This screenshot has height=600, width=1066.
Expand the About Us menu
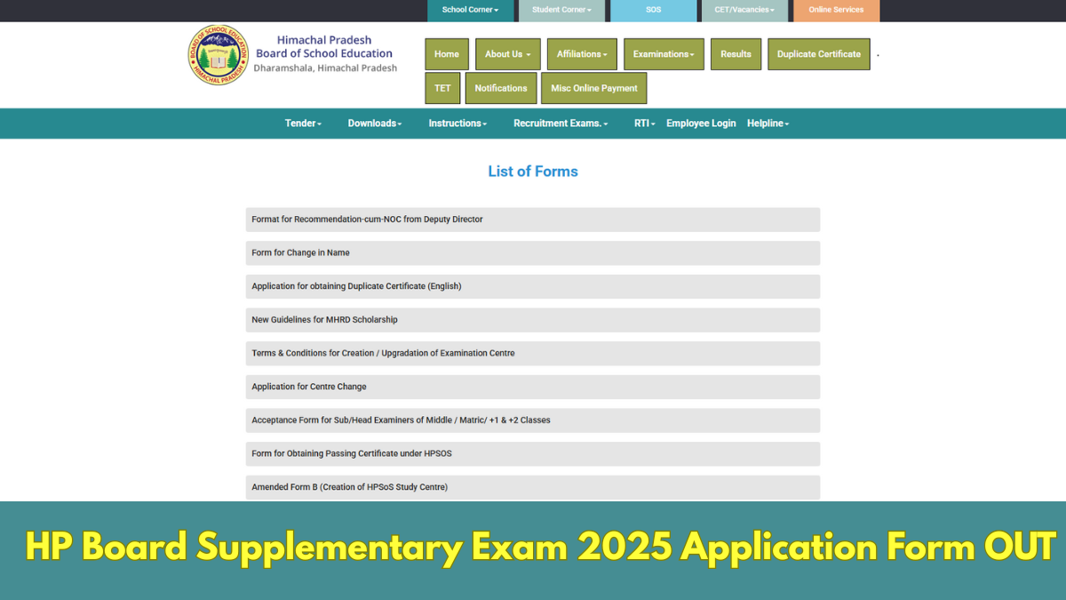pos(508,54)
